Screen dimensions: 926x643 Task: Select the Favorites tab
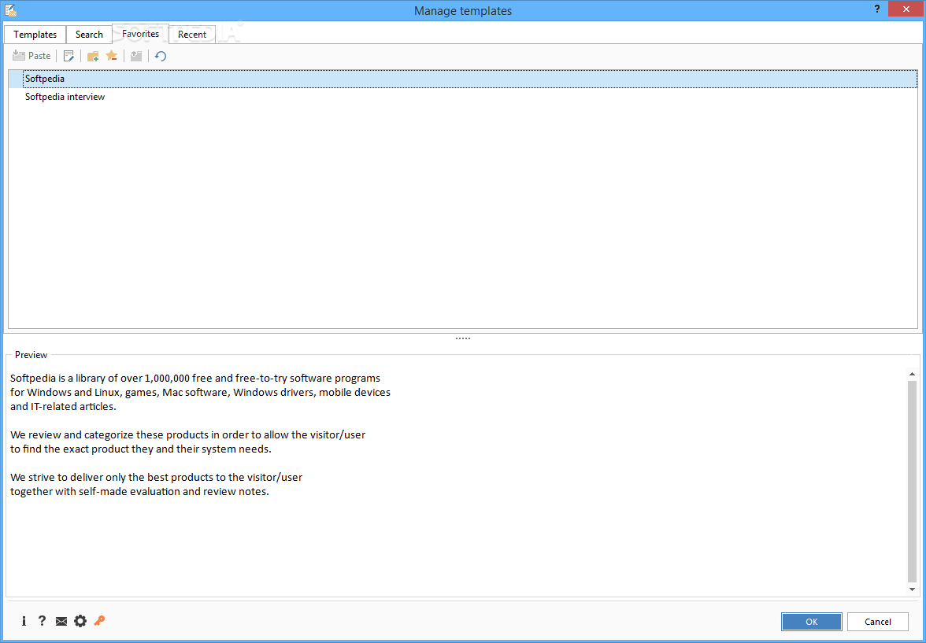click(140, 34)
